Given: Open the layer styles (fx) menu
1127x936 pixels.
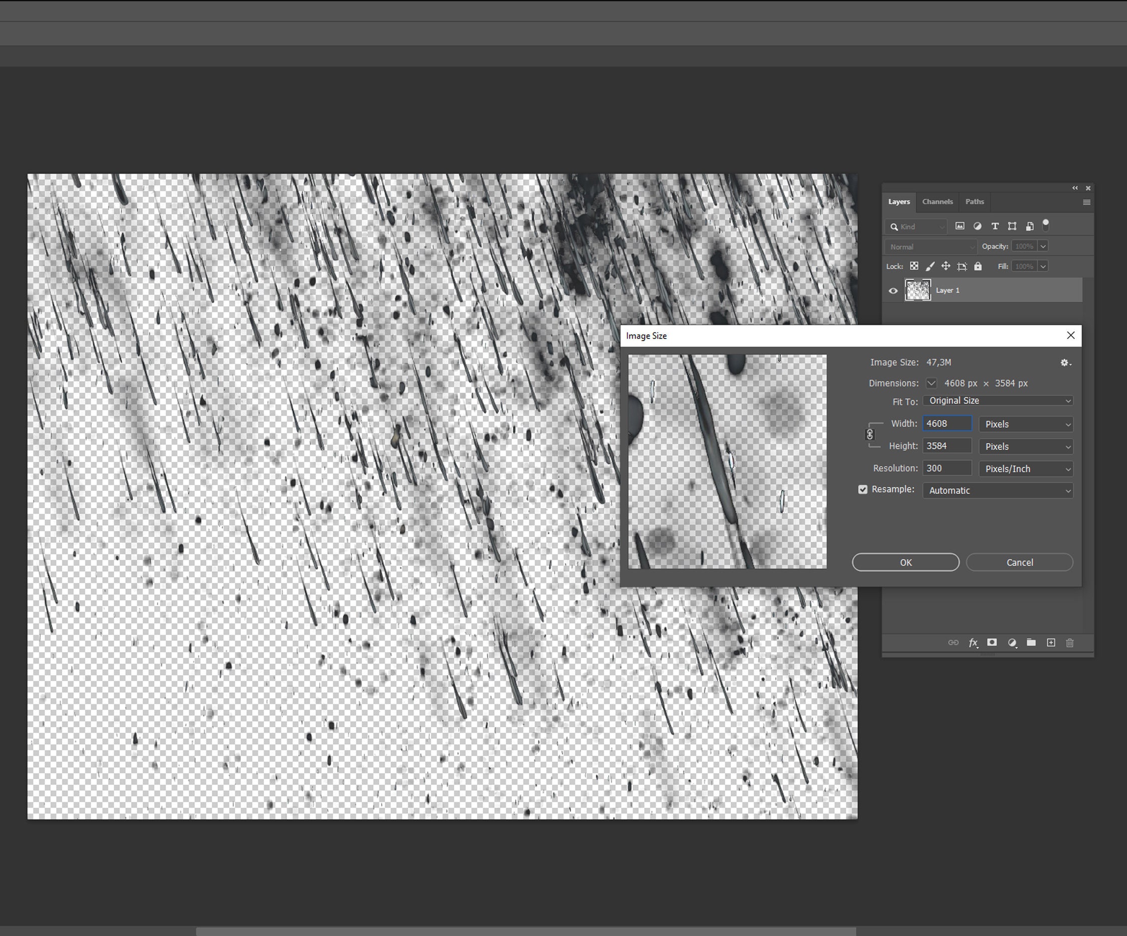Looking at the screenshot, I should tap(973, 643).
